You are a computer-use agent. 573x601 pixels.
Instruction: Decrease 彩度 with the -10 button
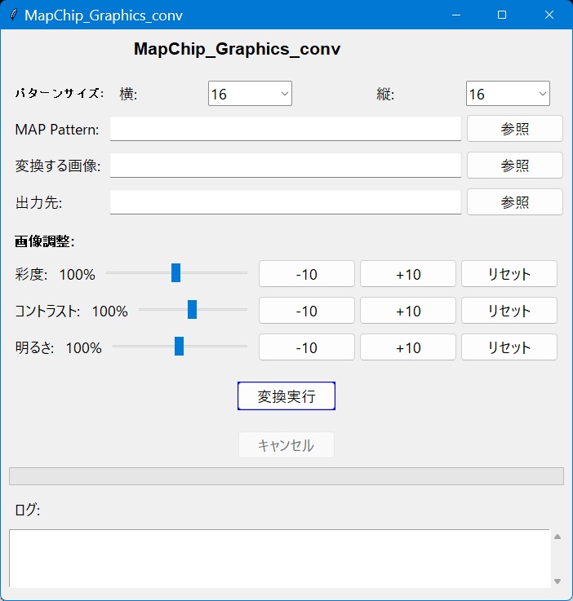point(306,274)
